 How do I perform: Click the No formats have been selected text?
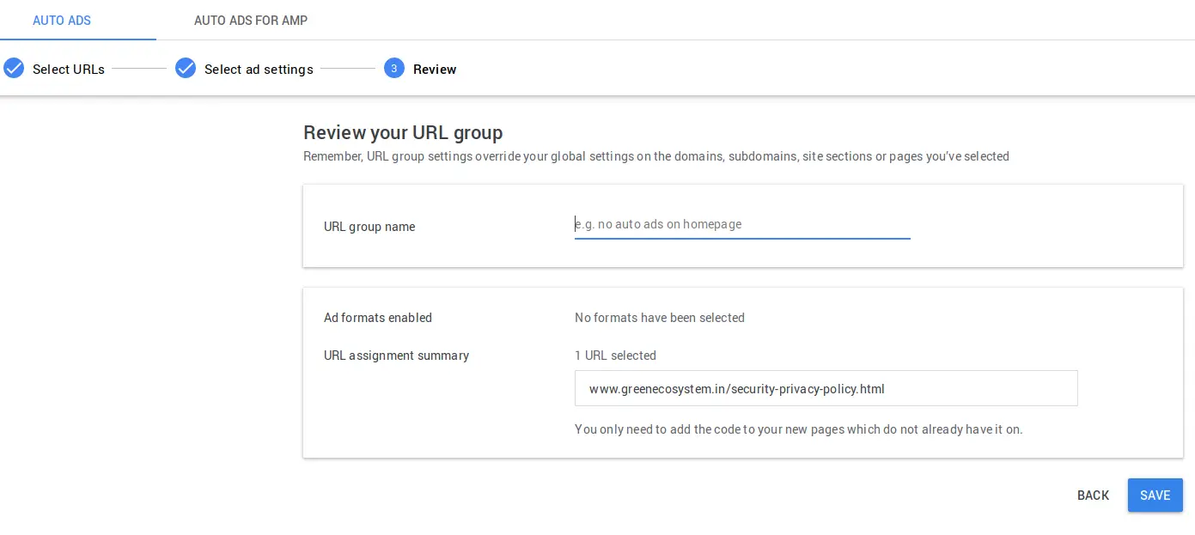(x=659, y=318)
